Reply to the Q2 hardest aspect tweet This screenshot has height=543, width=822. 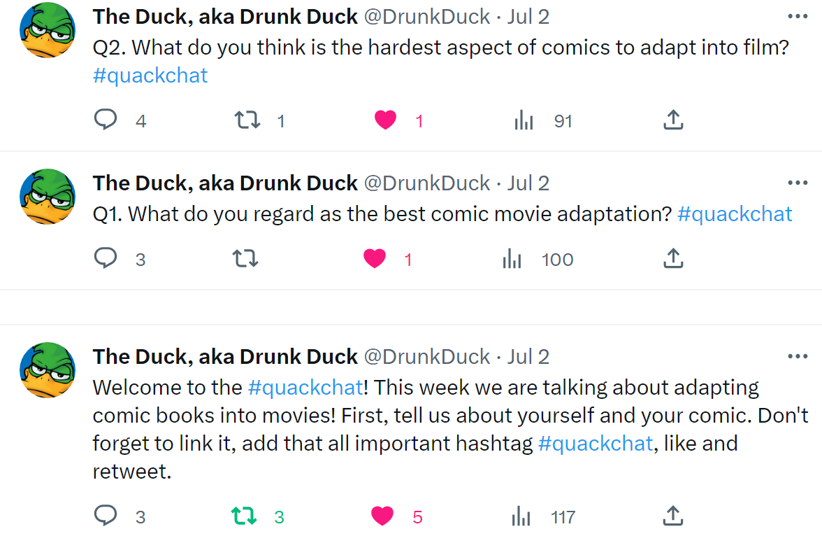click(106, 120)
